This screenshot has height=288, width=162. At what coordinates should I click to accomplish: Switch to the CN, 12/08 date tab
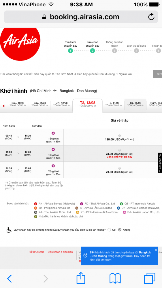[x=62, y=104]
